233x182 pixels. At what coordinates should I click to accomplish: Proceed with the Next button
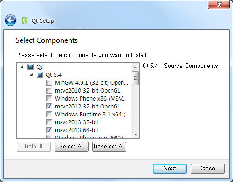tap(170, 169)
